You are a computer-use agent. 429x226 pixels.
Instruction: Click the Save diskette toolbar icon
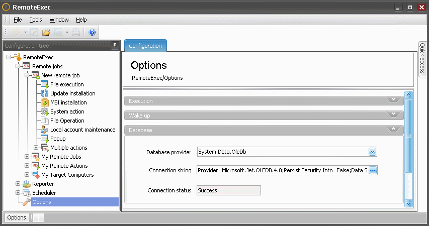(58, 32)
